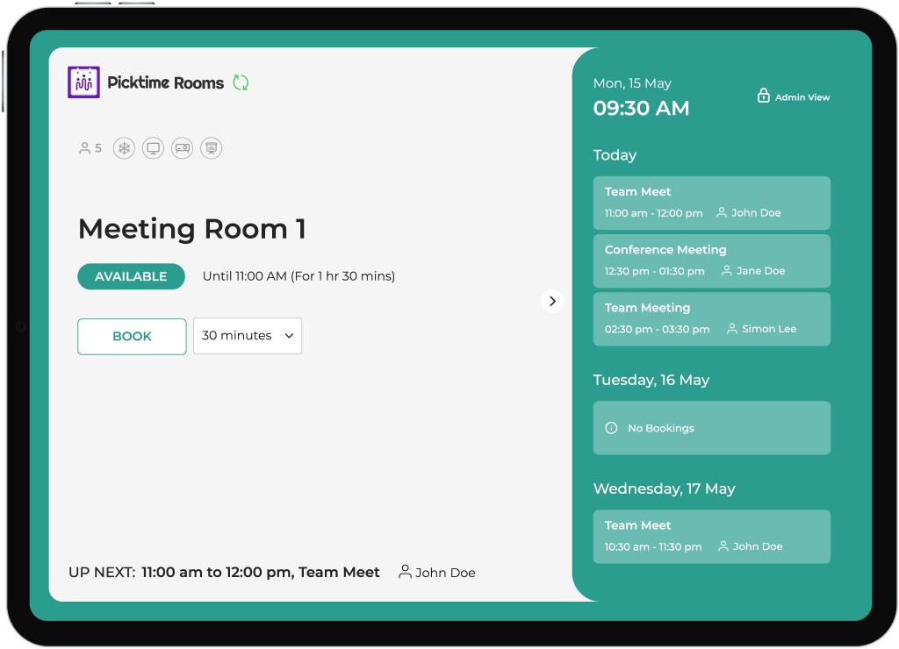
Task: Click the monitor display amenity icon
Action: coord(153,148)
